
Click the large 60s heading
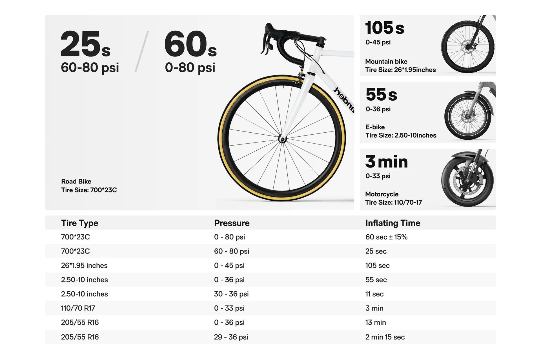190,44
